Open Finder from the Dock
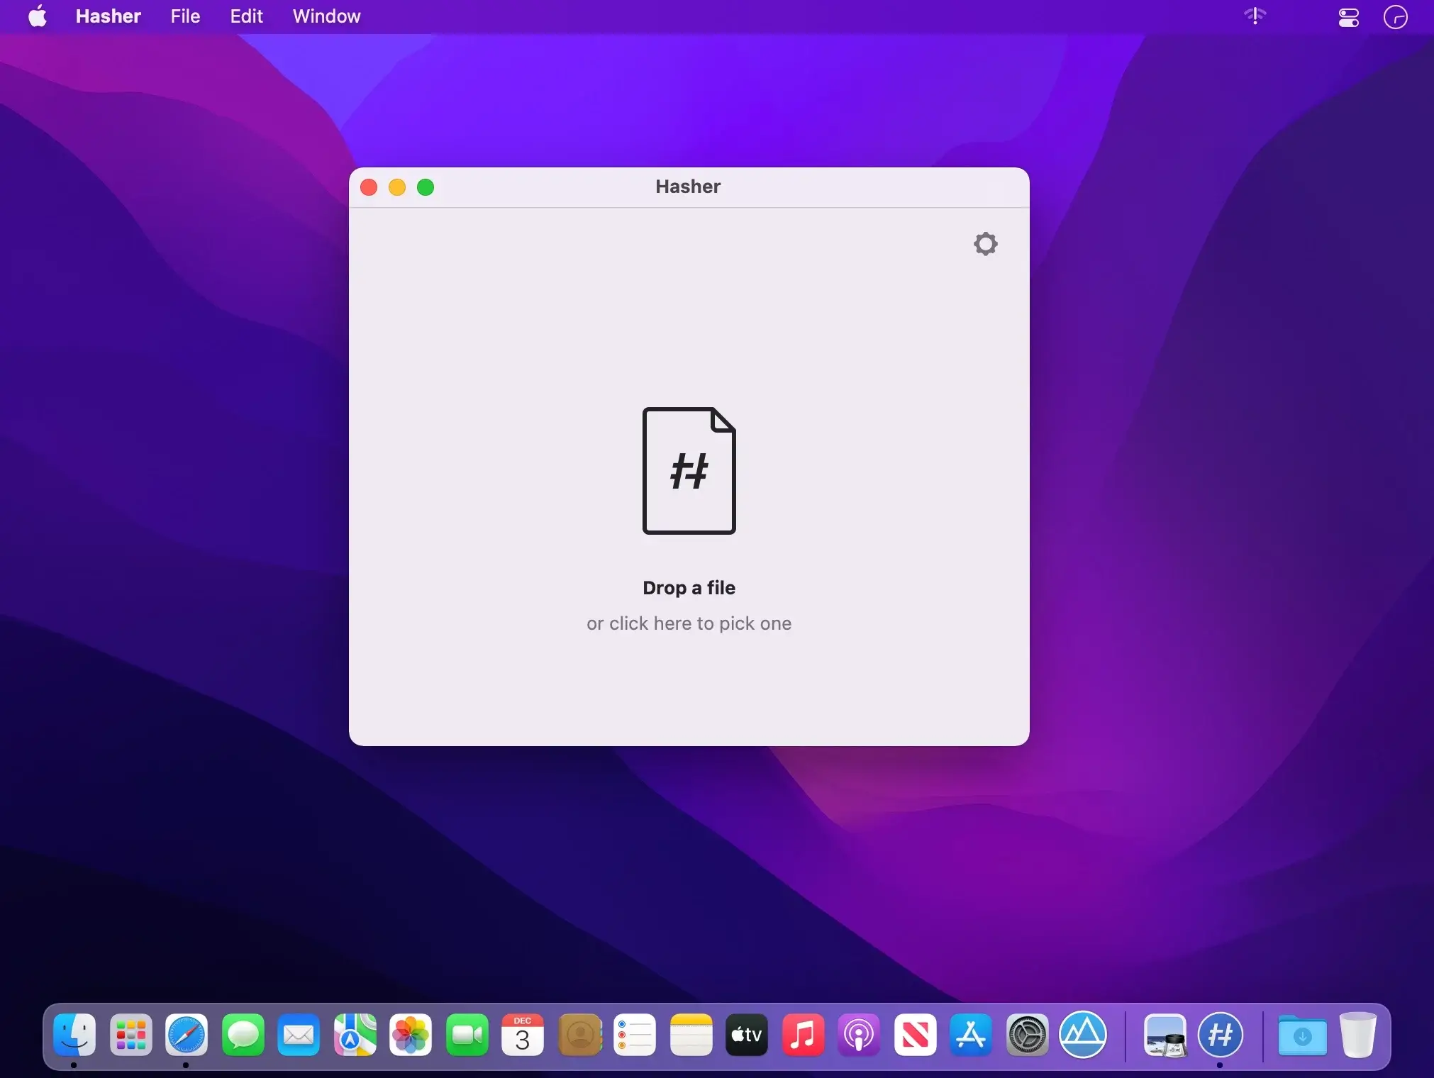Image resolution: width=1434 pixels, height=1078 pixels. click(x=74, y=1035)
